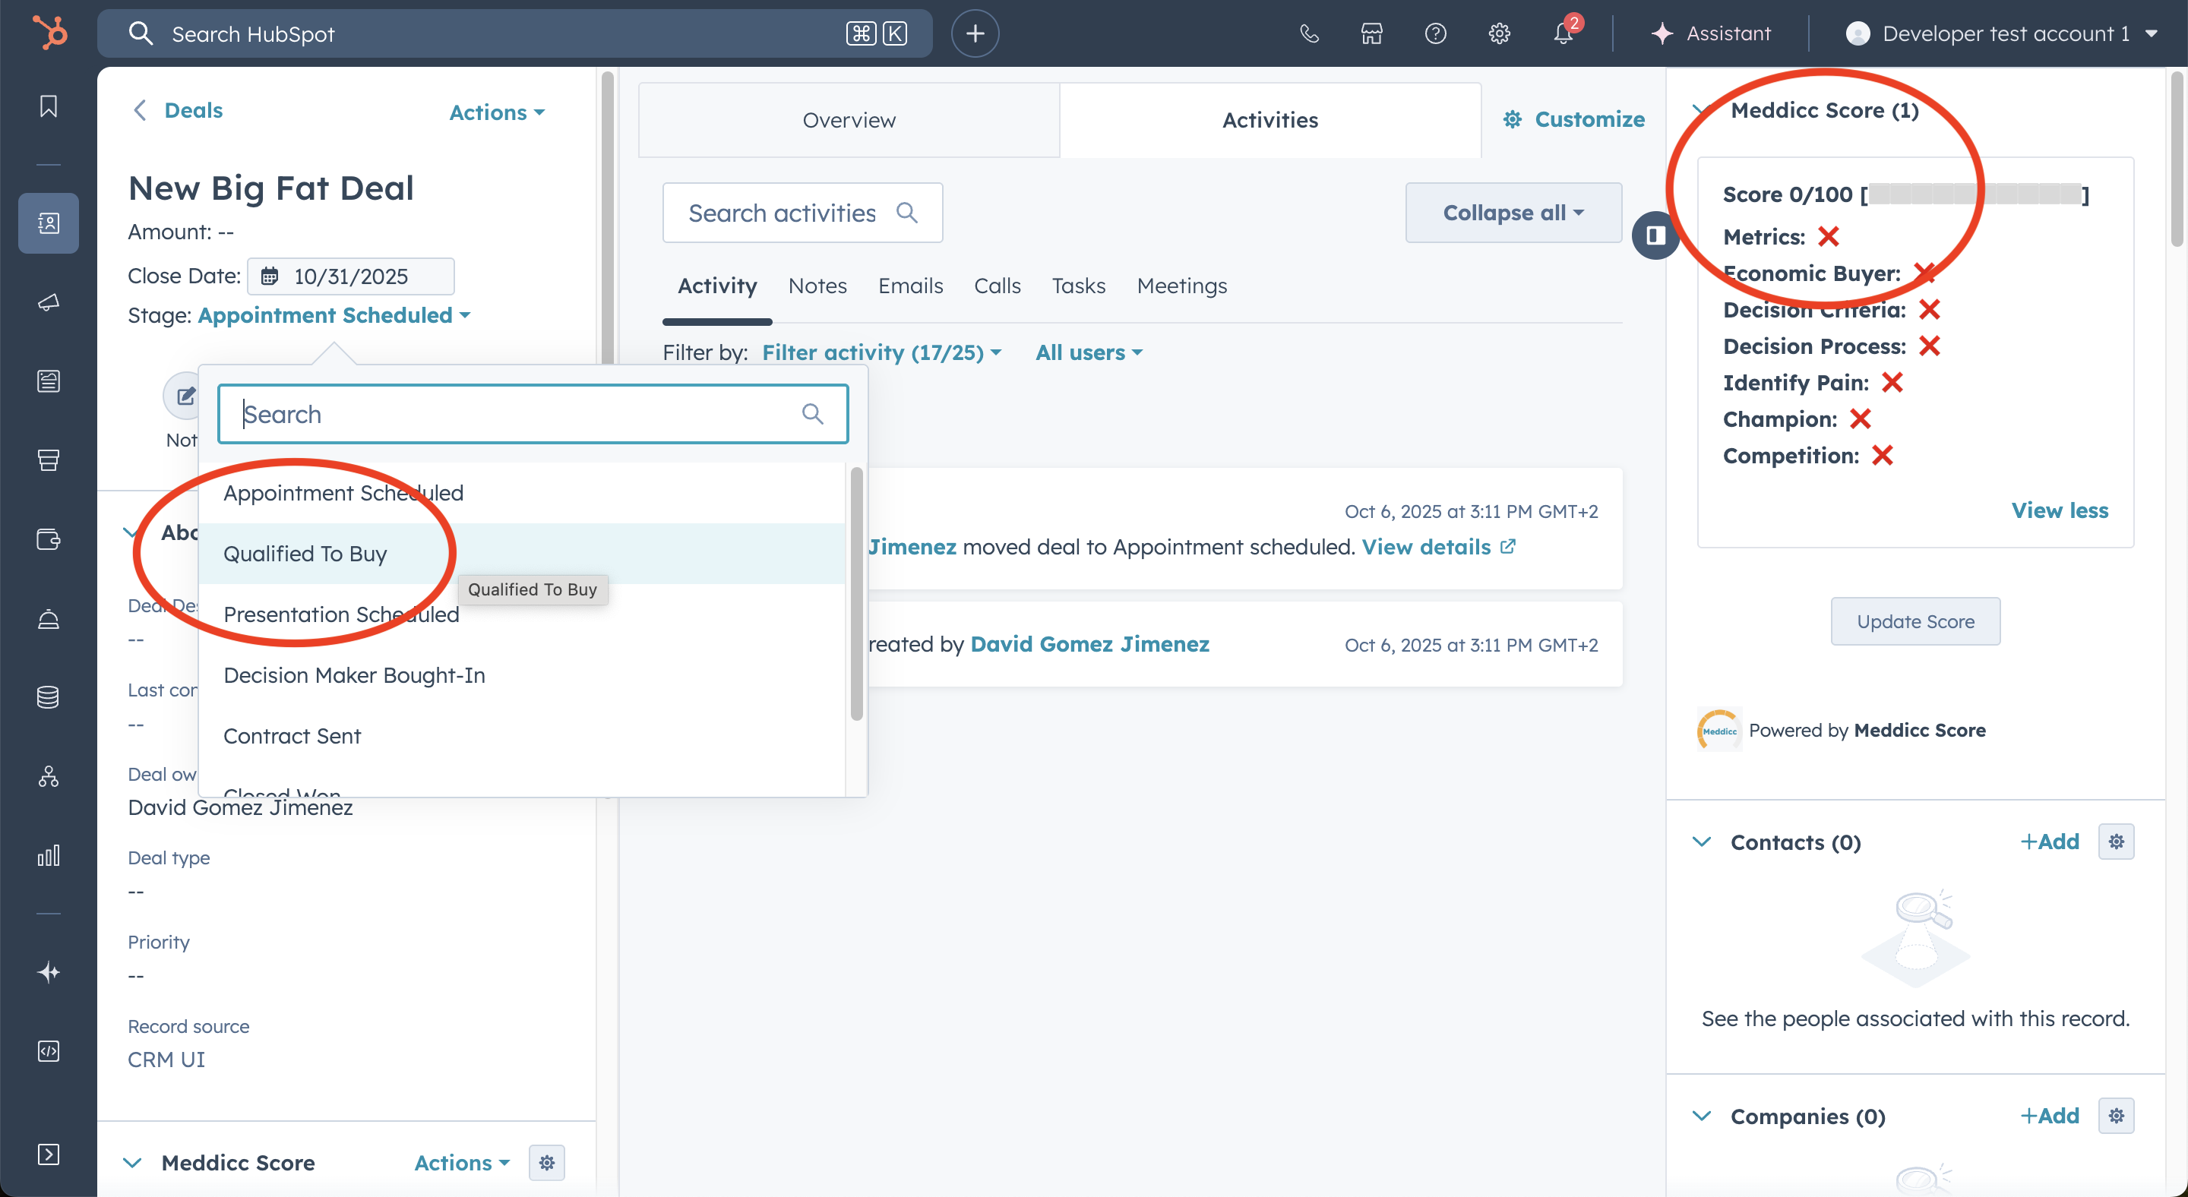Collapse the Contacts (0) section
2188x1197 pixels.
tap(1701, 842)
